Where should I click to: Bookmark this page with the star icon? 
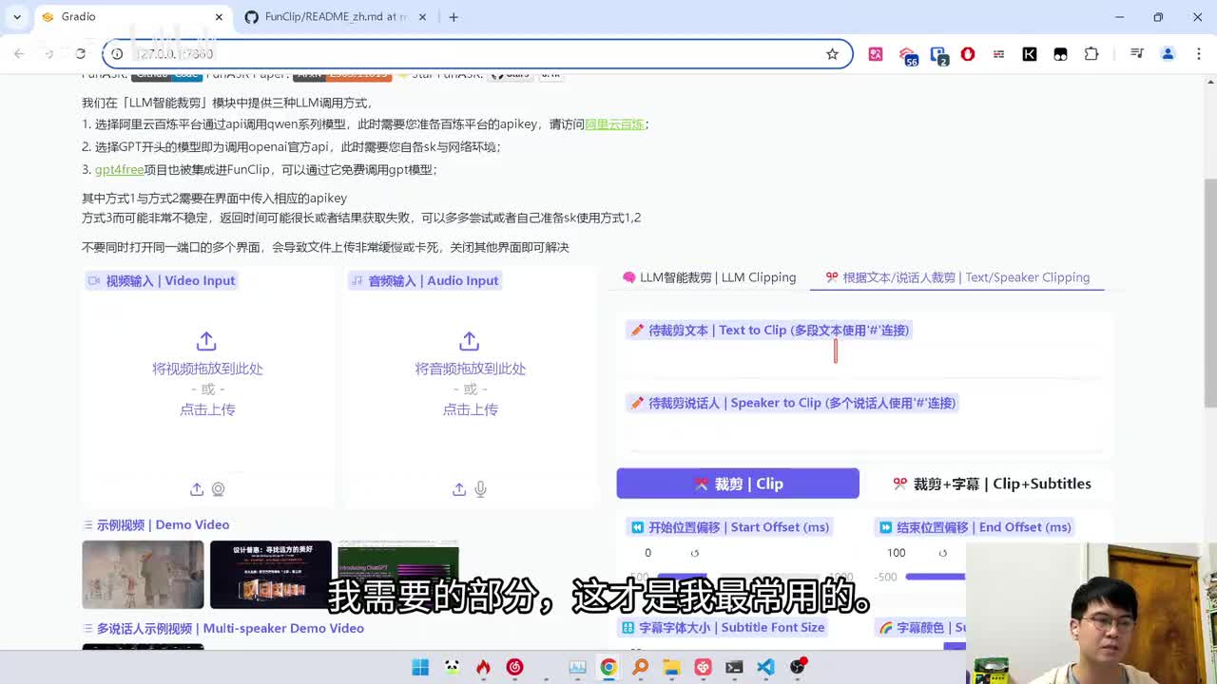point(832,54)
